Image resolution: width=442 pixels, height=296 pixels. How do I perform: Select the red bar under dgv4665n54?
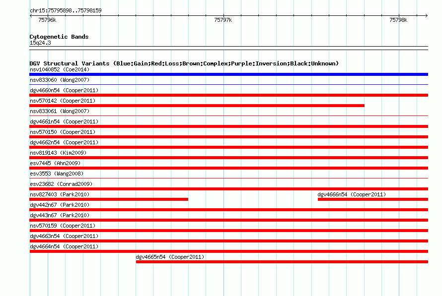pyautogui.click(x=282, y=262)
